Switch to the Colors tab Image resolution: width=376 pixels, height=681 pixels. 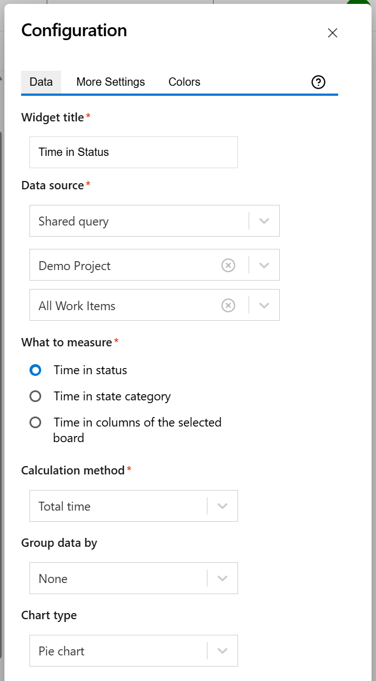184,82
